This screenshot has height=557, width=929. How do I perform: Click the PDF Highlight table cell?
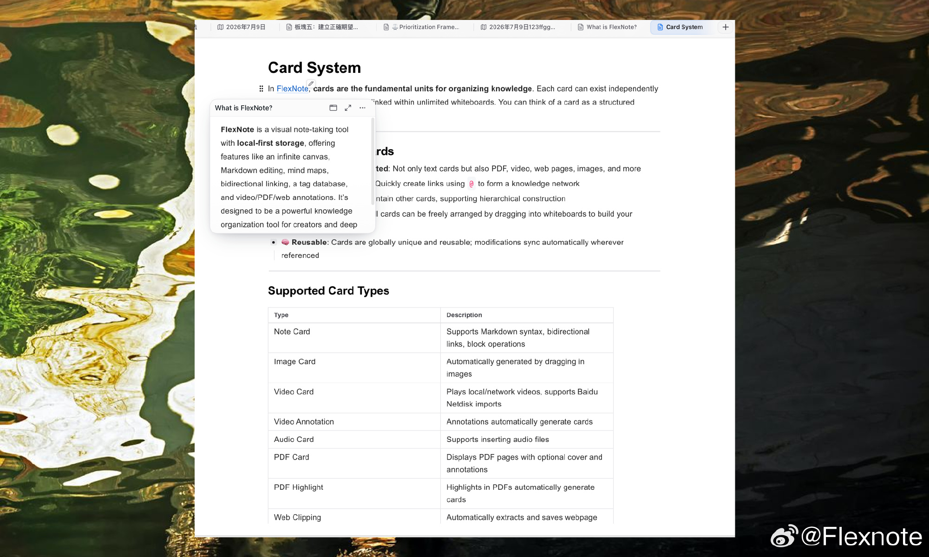[354, 493]
